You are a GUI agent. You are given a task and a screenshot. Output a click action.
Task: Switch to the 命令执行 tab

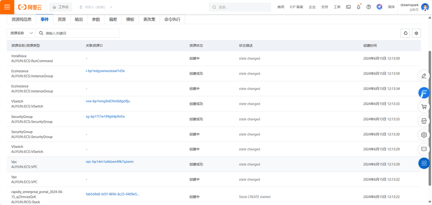(172, 20)
